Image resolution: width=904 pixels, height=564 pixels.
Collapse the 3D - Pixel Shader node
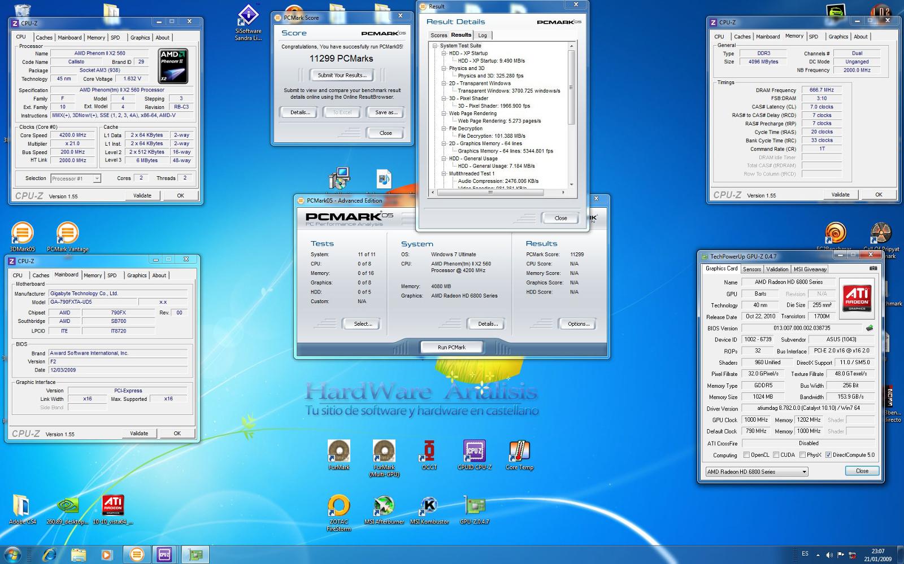coord(444,98)
